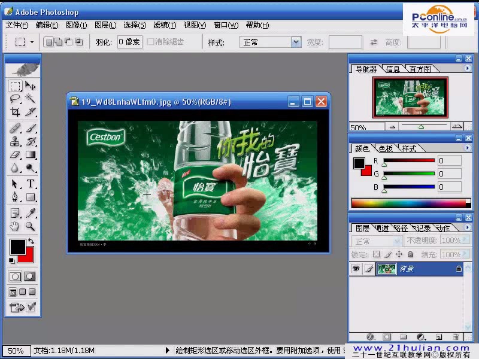Screen dimensions: 479x359
Task: Select the Rectangle shape tool
Action: pyautogui.click(x=31, y=197)
